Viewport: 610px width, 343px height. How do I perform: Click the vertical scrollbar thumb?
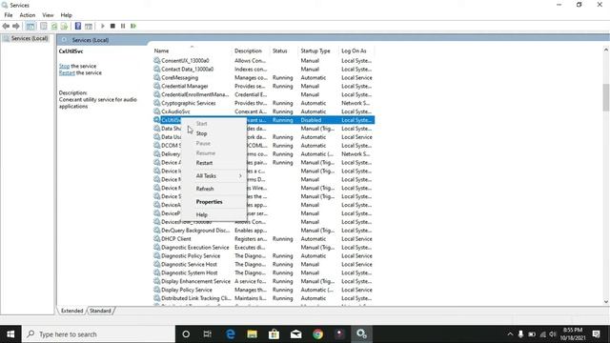pyautogui.click(x=606, y=97)
